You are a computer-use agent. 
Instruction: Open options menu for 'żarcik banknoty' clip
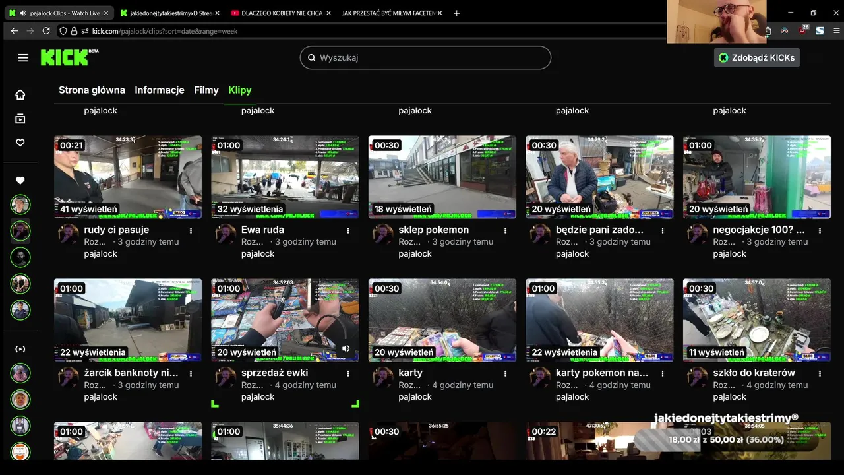point(191,373)
